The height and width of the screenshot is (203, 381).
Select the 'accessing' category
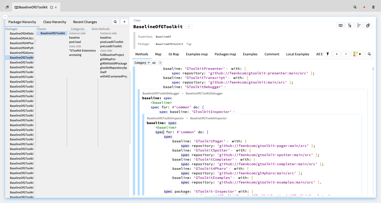75,55
